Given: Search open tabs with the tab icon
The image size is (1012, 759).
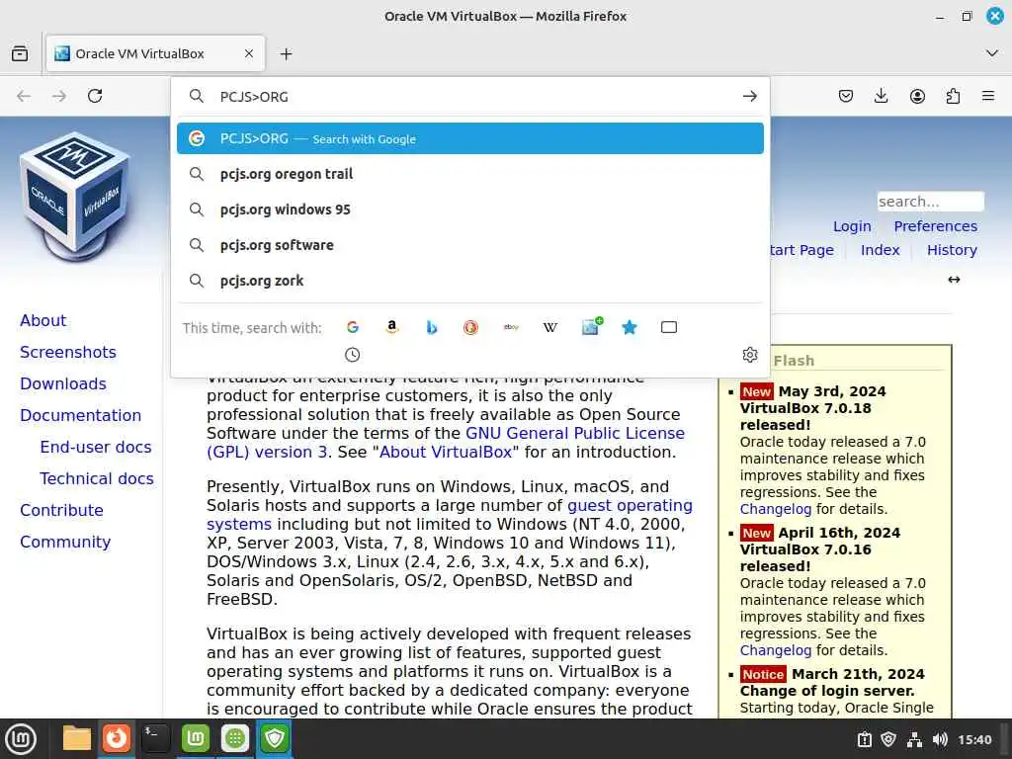Looking at the screenshot, I should pos(669,327).
